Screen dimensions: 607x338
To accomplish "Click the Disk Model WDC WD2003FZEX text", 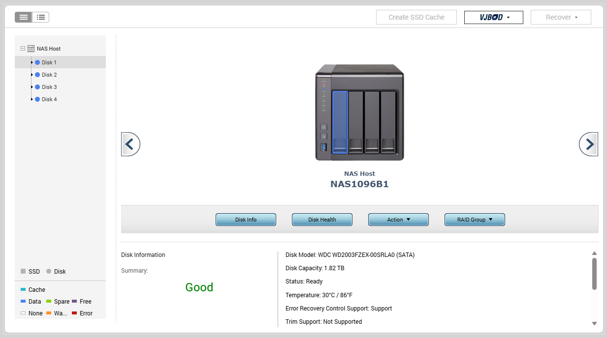I will click(350, 255).
